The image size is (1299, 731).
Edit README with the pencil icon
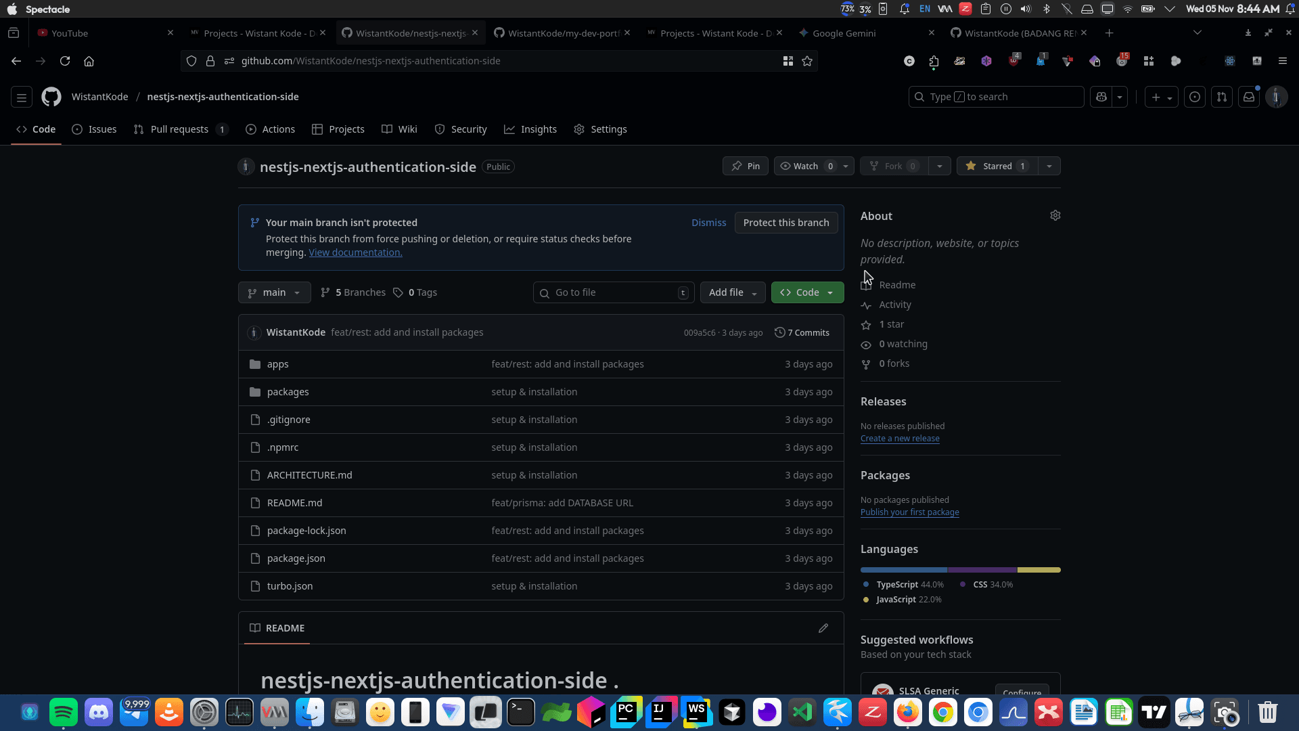pyautogui.click(x=823, y=628)
